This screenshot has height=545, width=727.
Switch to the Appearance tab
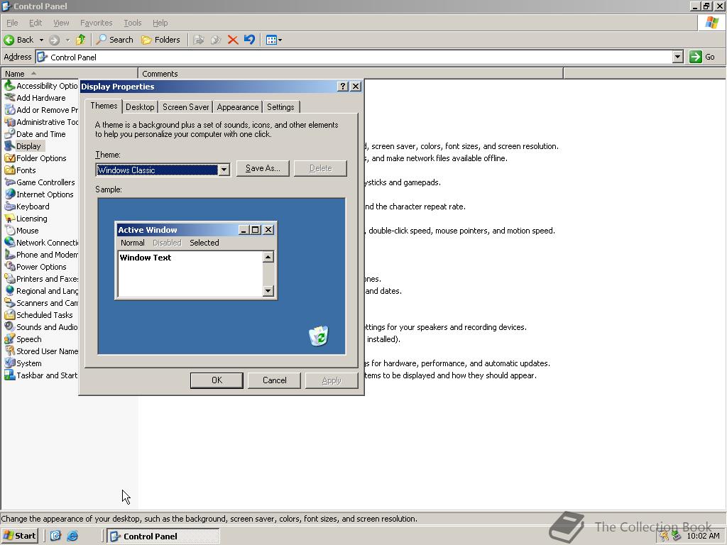(237, 107)
